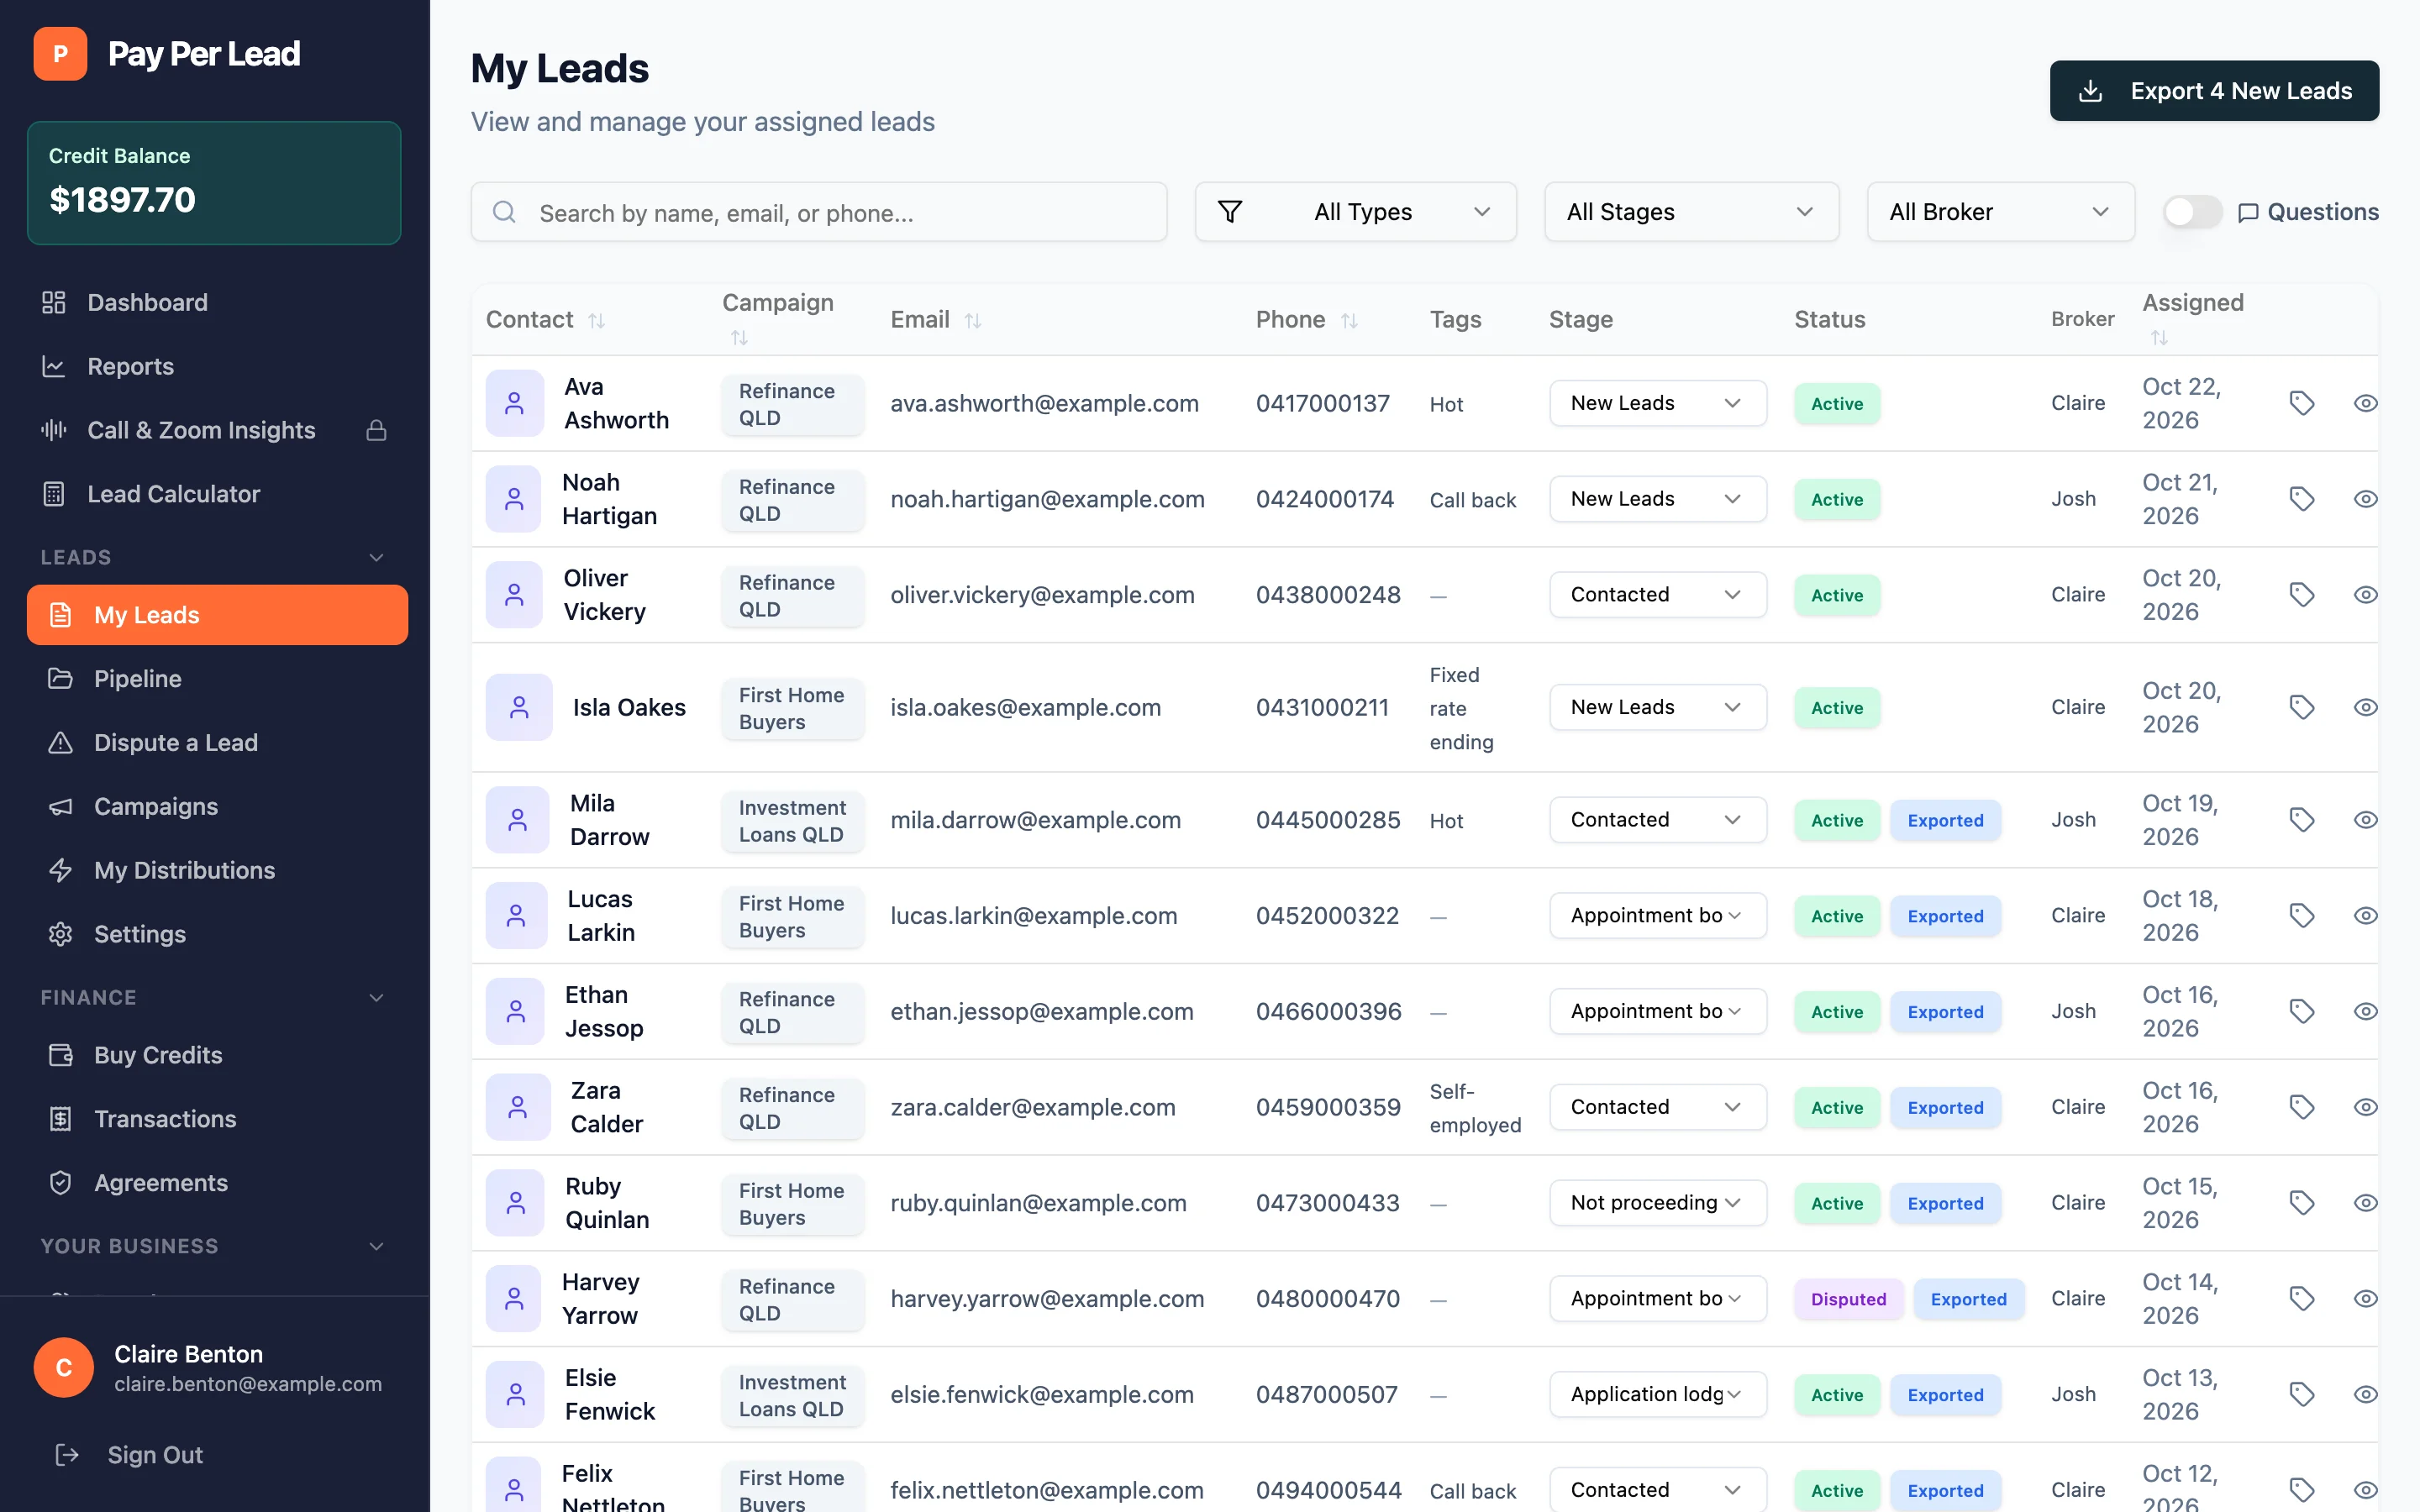The image size is (2420, 1512).
Task: Collapse the LEADS sidebar section
Action: pos(376,558)
